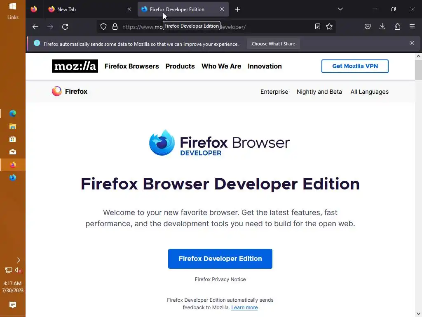The height and width of the screenshot is (317, 422).
Task: Save page to Pocket
Action: (367, 26)
